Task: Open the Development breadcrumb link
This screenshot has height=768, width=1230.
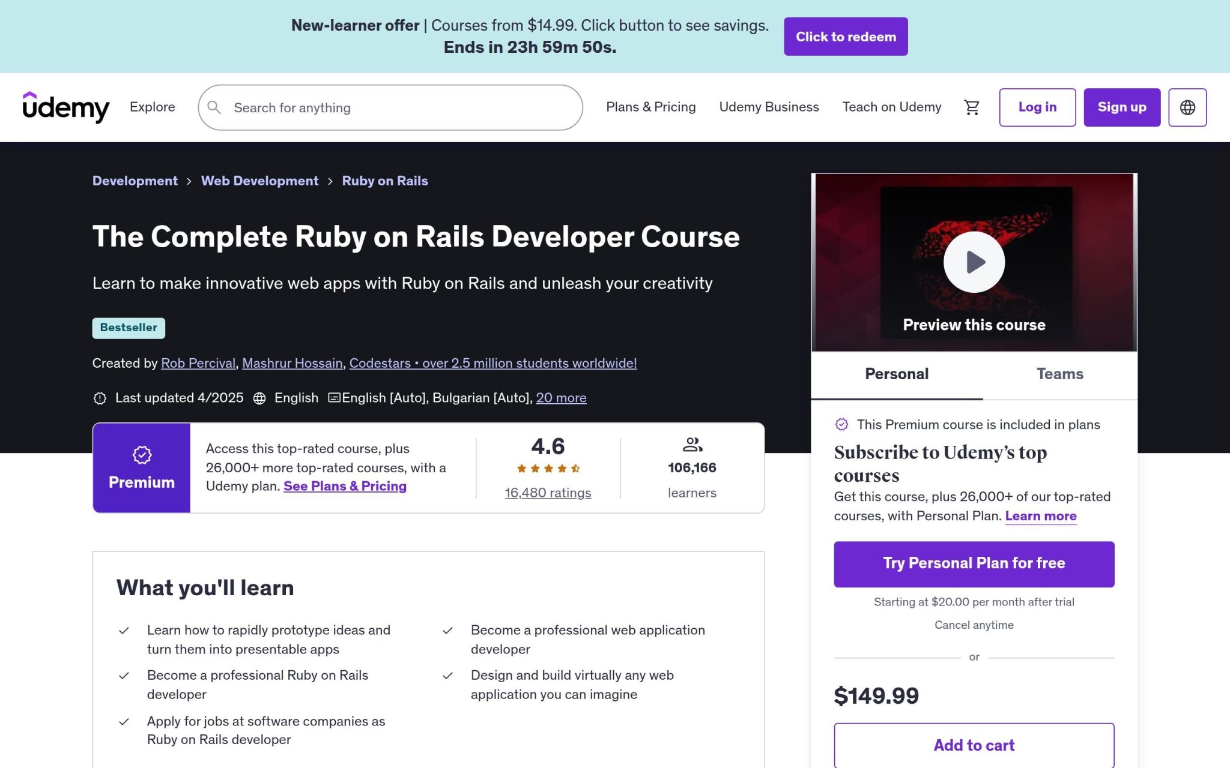Action: coord(135,181)
